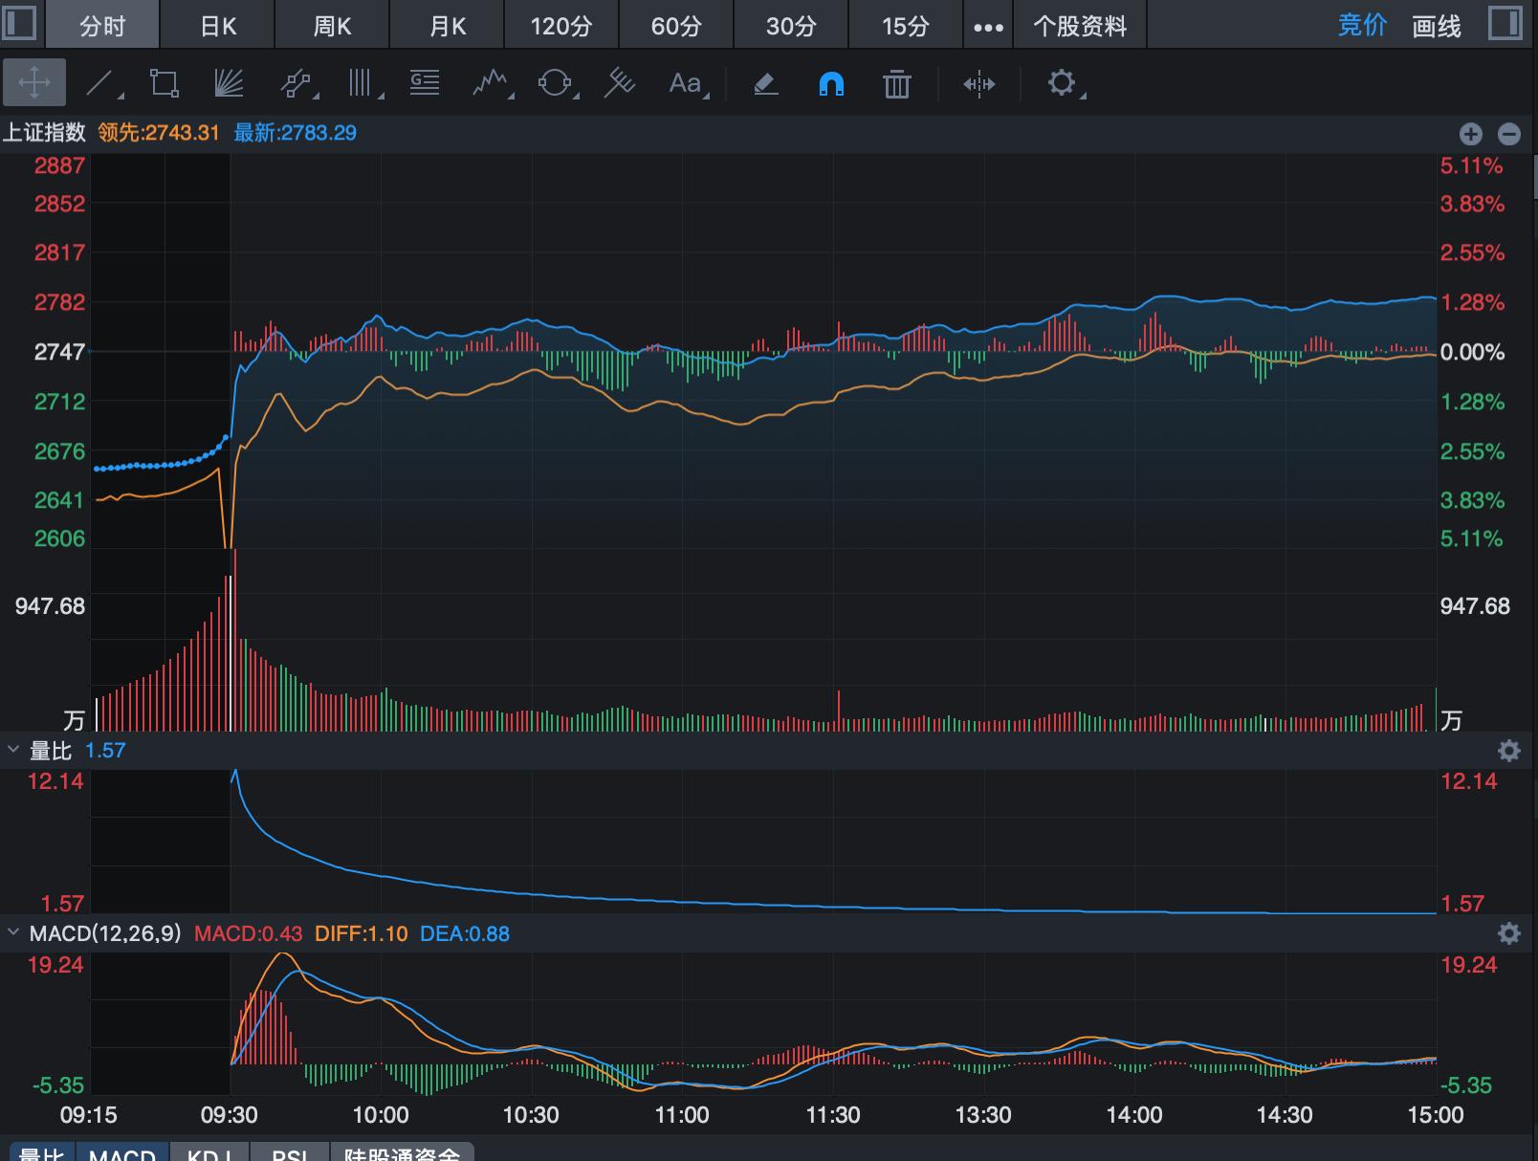Collapse the 量比 indicator panel
Viewport: 1538px width, 1161px height.
coord(13,751)
